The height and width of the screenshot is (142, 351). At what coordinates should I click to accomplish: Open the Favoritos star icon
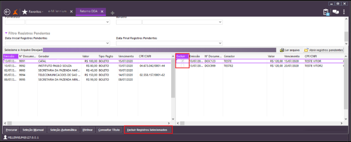click(25, 12)
